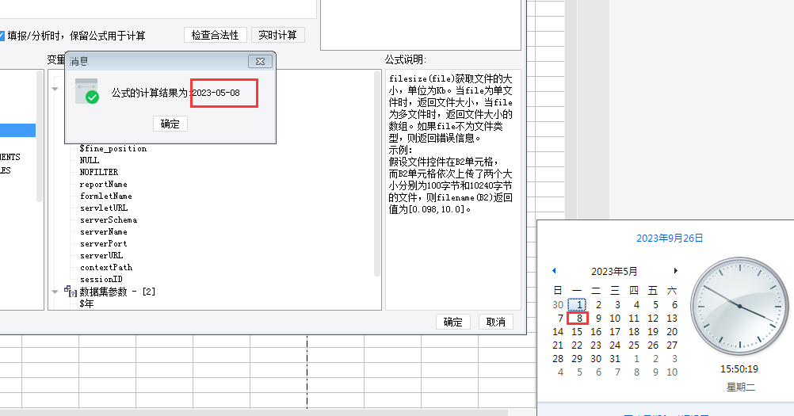Click the 数据集参数 tree icon
The height and width of the screenshot is (416, 794).
70,291
